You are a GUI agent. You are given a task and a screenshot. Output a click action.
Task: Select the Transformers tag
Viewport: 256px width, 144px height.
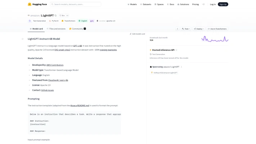point(68,21)
